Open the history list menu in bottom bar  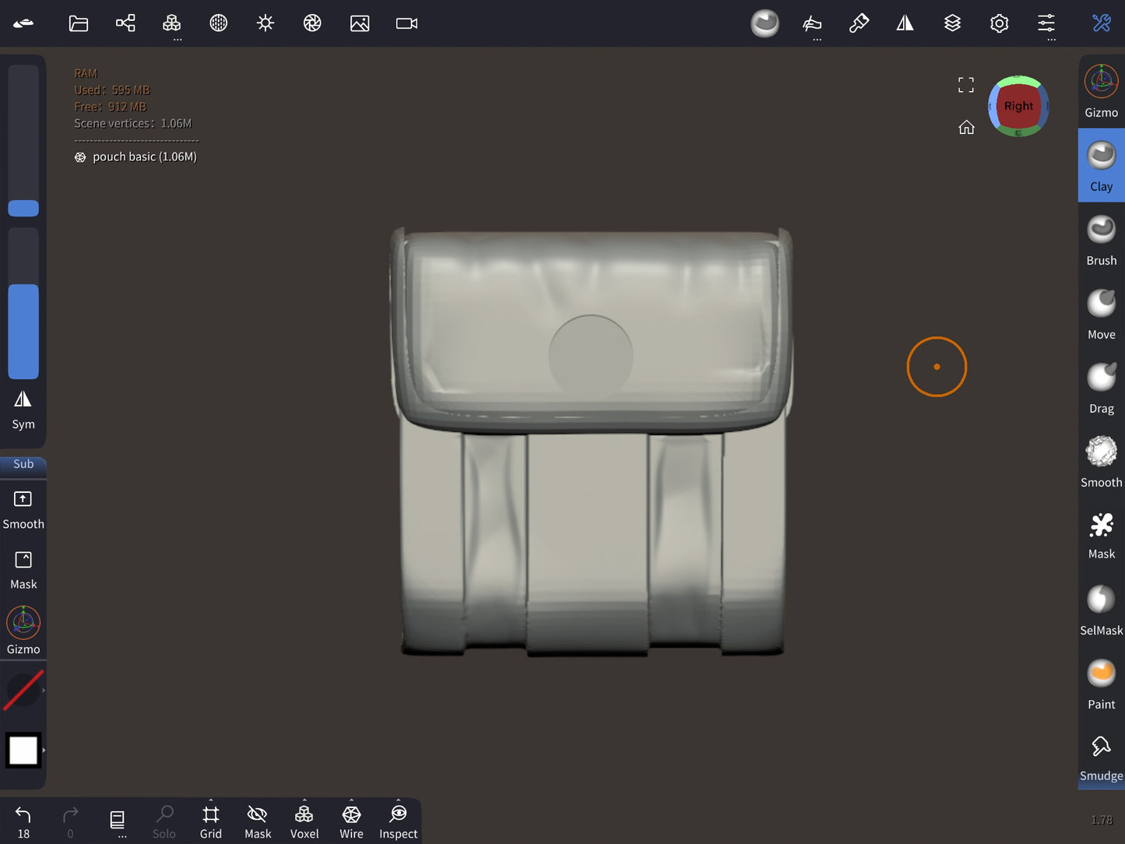point(118,821)
